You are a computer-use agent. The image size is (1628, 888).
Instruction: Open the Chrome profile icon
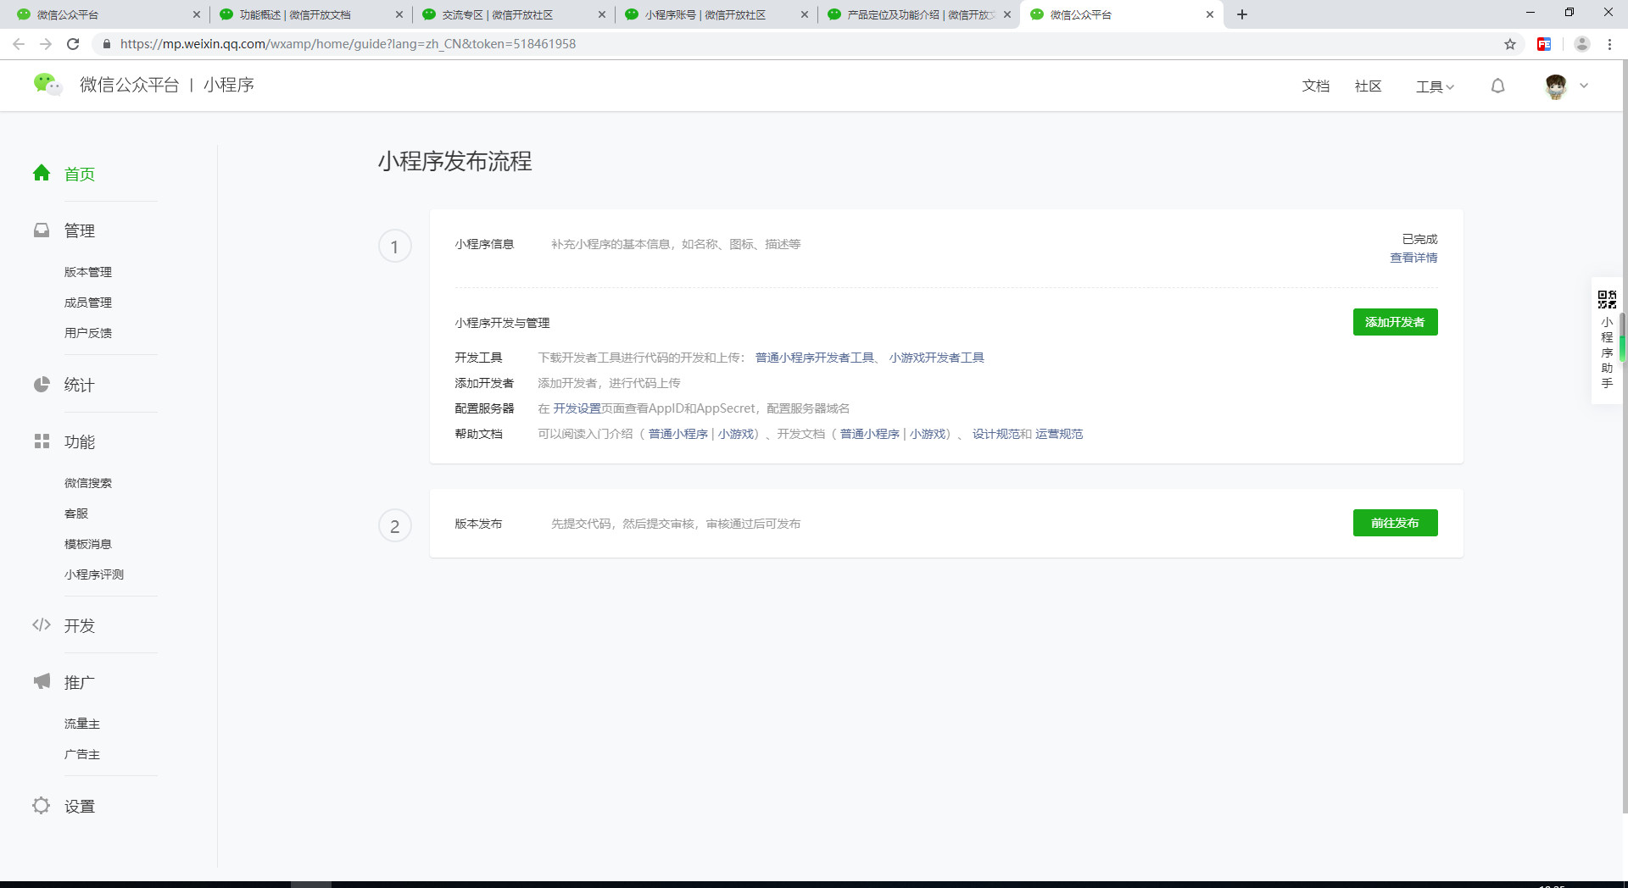point(1581,44)
